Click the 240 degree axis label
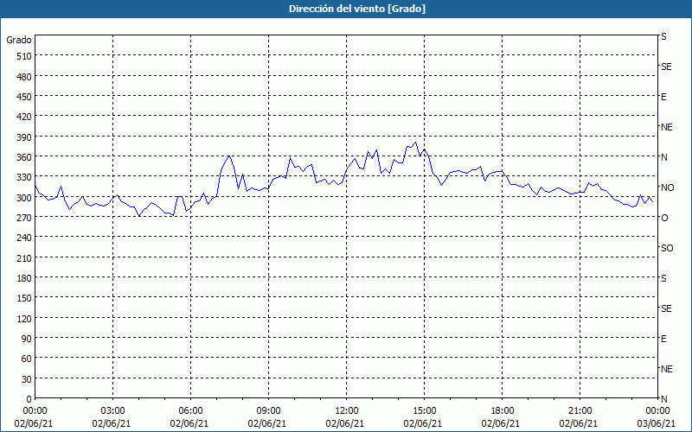This screenshot has height=432, width=692. [x=25, y=238]
